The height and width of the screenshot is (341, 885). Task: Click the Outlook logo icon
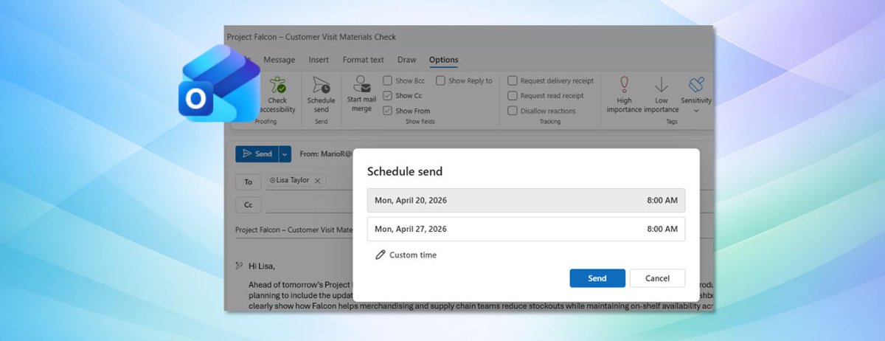tap(220, 83)
